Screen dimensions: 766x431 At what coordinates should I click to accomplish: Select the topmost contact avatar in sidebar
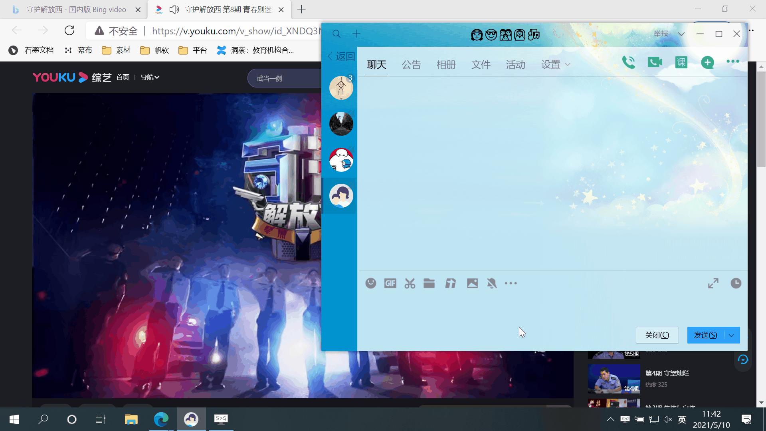coord(341,87)
